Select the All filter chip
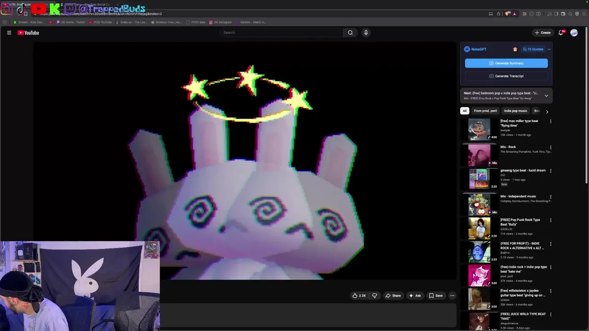Screen dimensions: 589x331 tap(465, 111)
